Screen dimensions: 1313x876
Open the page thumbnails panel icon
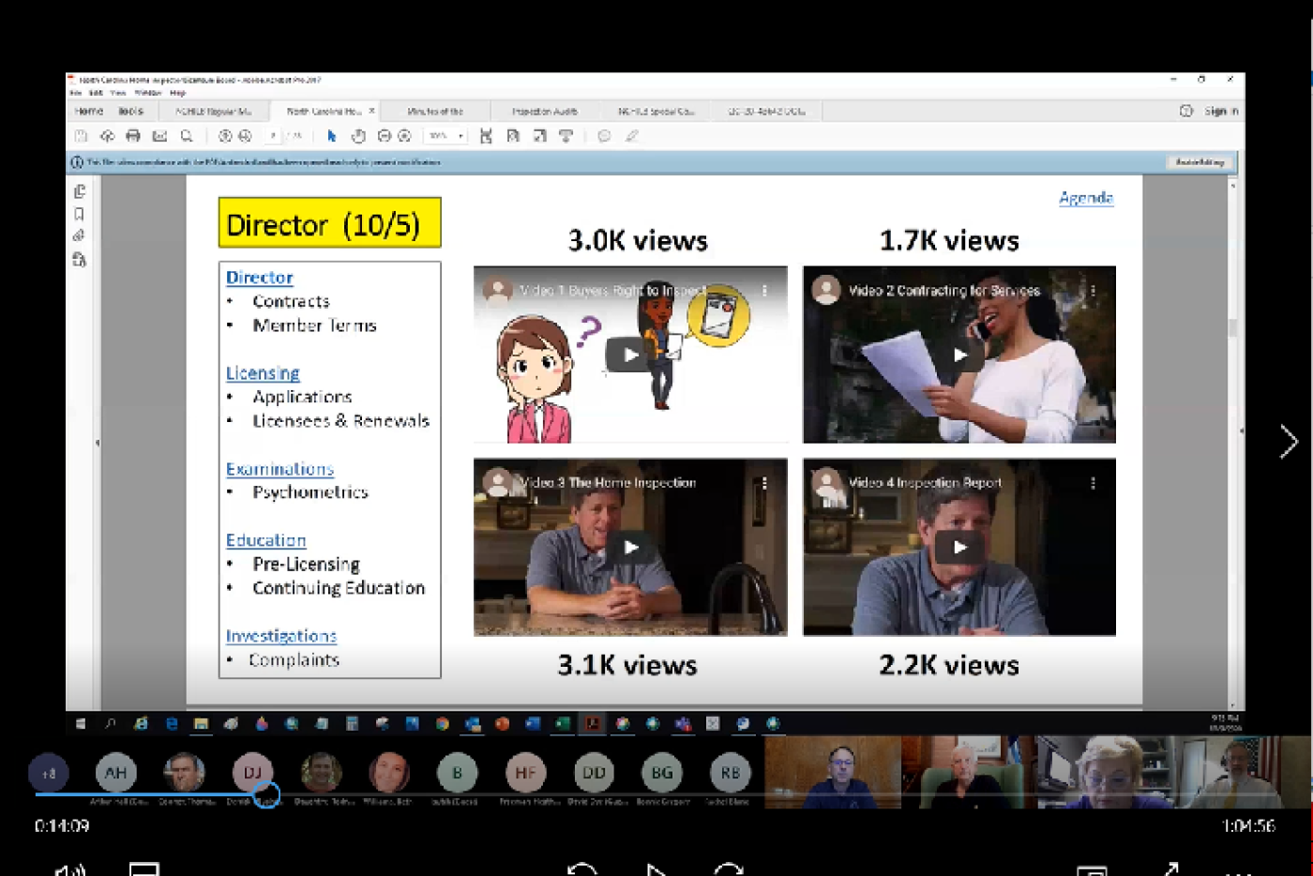tap(80, 191)
